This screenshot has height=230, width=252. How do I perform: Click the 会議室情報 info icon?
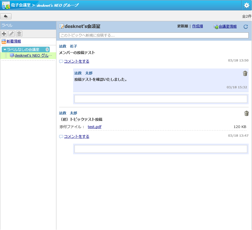point(216,27)
